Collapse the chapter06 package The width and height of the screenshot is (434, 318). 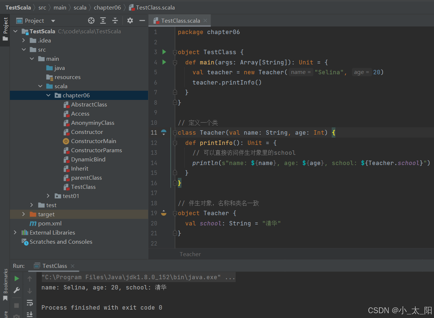pyautogui.click(x=48, y=95)
